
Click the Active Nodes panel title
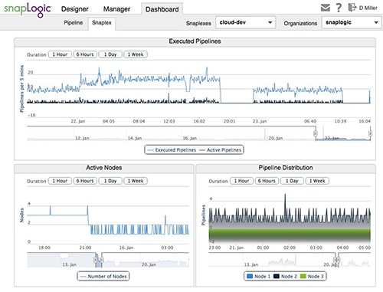click(x=104, y=168)
